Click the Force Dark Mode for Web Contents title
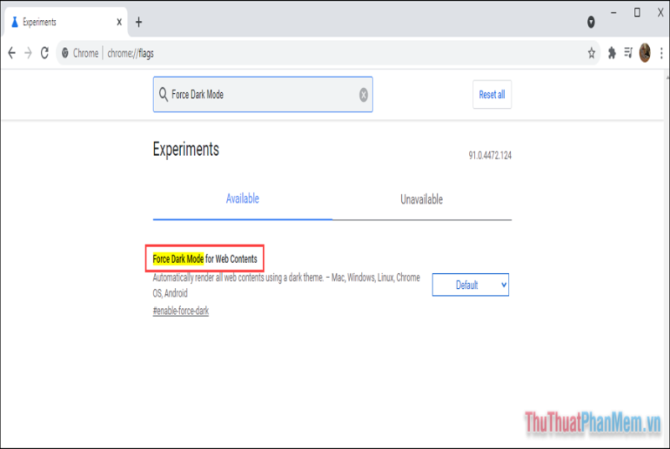This screenshot has width=670, height=449. 205,259
